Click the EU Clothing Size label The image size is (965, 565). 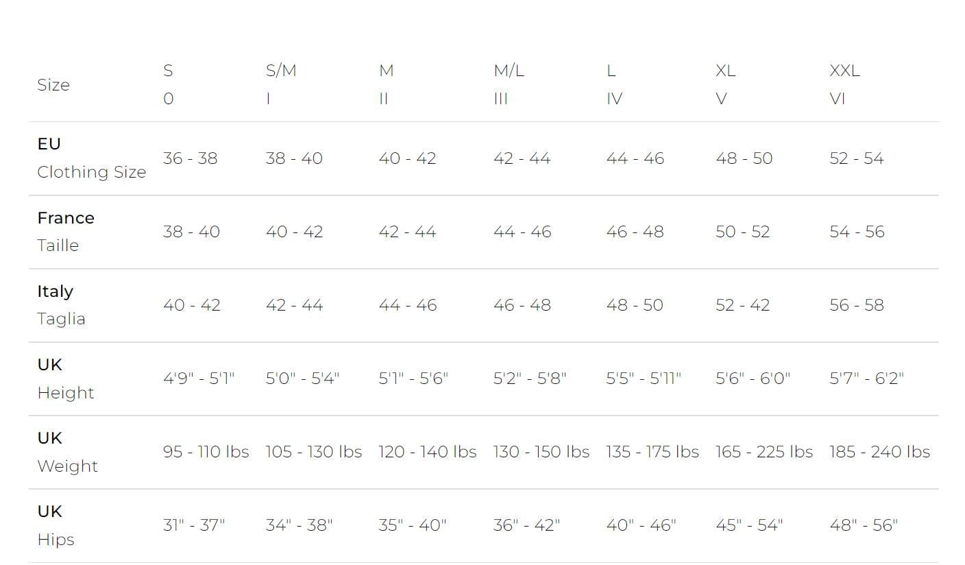coord(91,158)
